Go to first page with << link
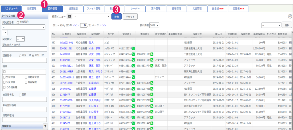The image size is (293, 130). (x=75, y=25)
